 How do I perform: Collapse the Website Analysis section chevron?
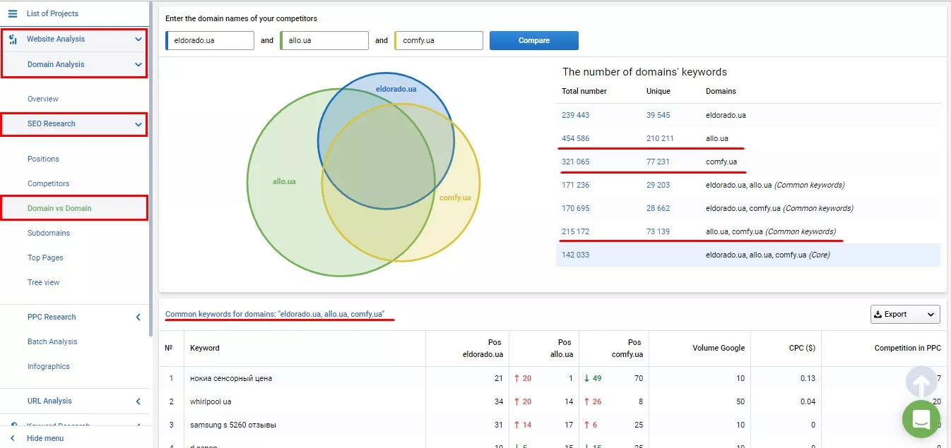point(138,40)
